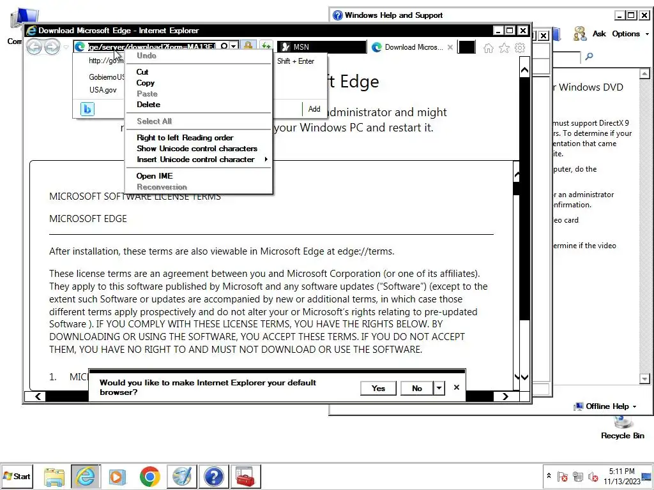The image size is (654, 490).
Task: Close the Download Micros... tab
Action: [450, 47]
